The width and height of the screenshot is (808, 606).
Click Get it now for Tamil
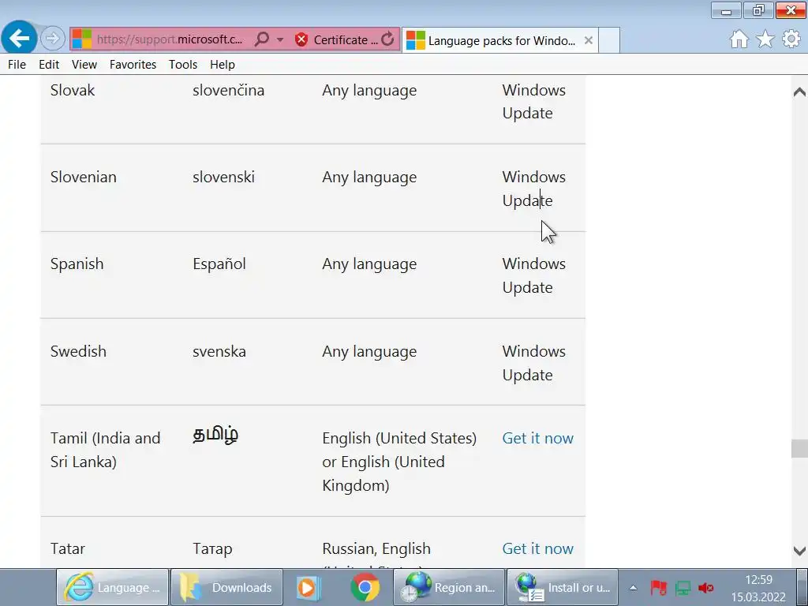click(x=537, y=438)
